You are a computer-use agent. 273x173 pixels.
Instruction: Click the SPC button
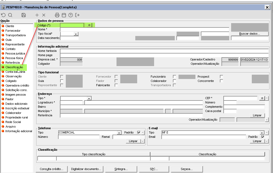(154, 169)
